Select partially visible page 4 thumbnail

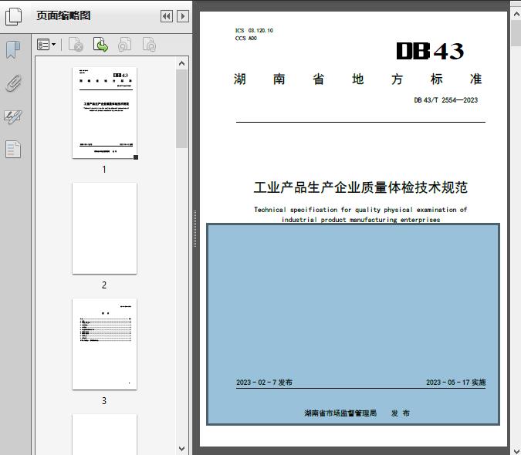tap(105, 434)
